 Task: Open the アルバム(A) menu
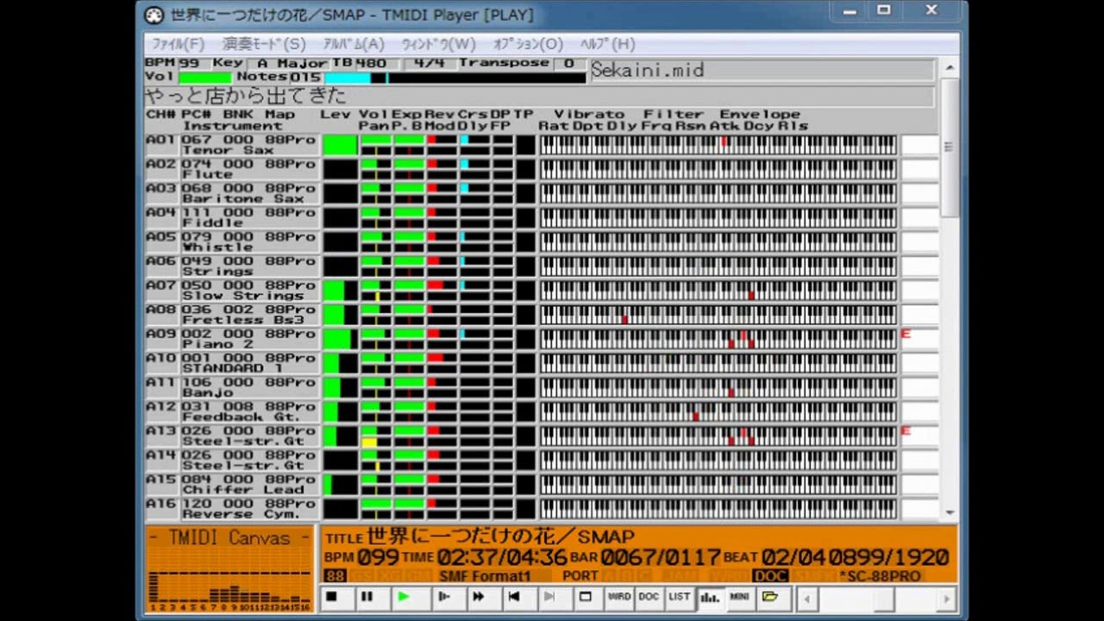pyautogui.click(x=354, y=44)
